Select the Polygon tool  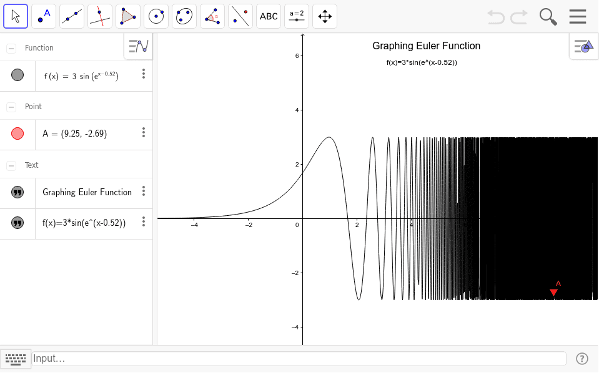click(x=128, y=16)
